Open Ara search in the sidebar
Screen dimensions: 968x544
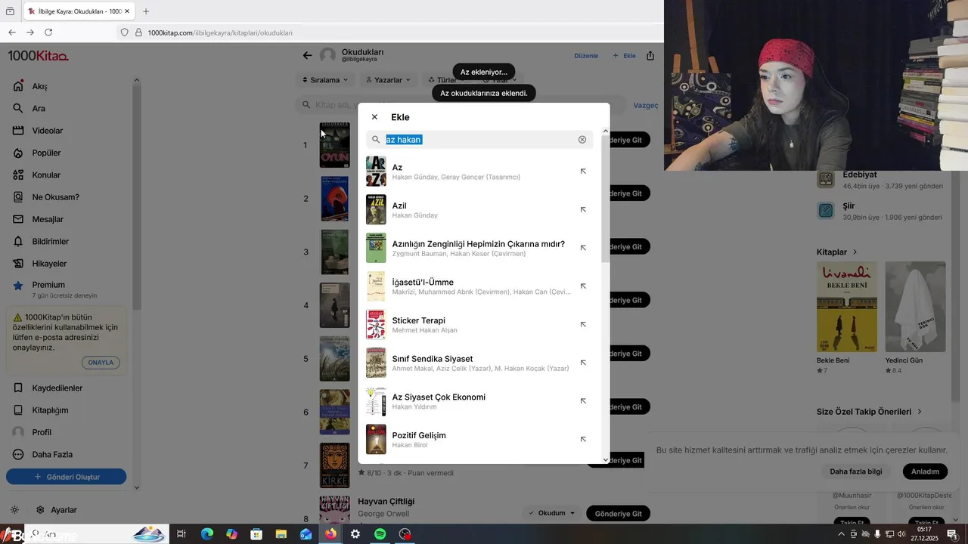pos(39,108)
